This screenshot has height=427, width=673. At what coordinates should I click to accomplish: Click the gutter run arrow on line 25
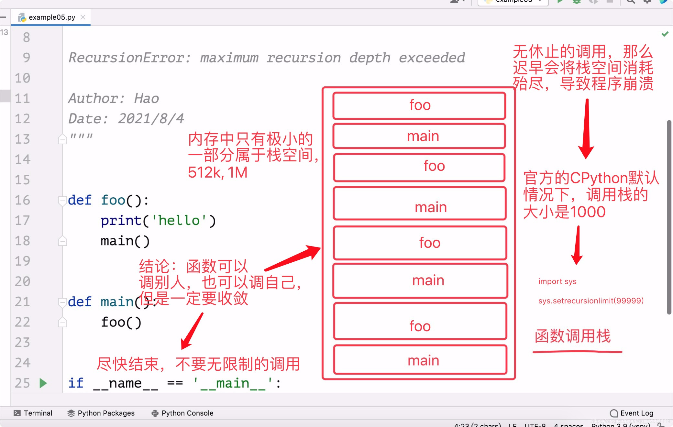[x=43, y=383]
